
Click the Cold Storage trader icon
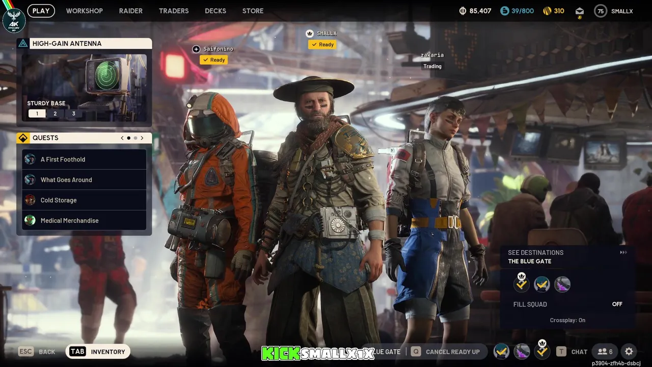(30, 200)
